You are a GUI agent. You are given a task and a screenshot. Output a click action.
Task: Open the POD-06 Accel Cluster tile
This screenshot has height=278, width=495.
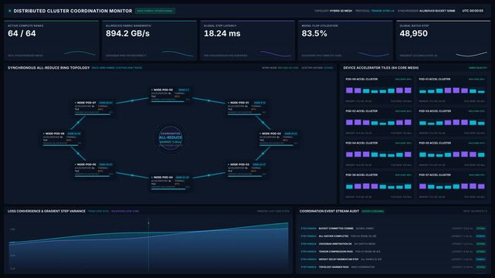click(x=378, y=185)
